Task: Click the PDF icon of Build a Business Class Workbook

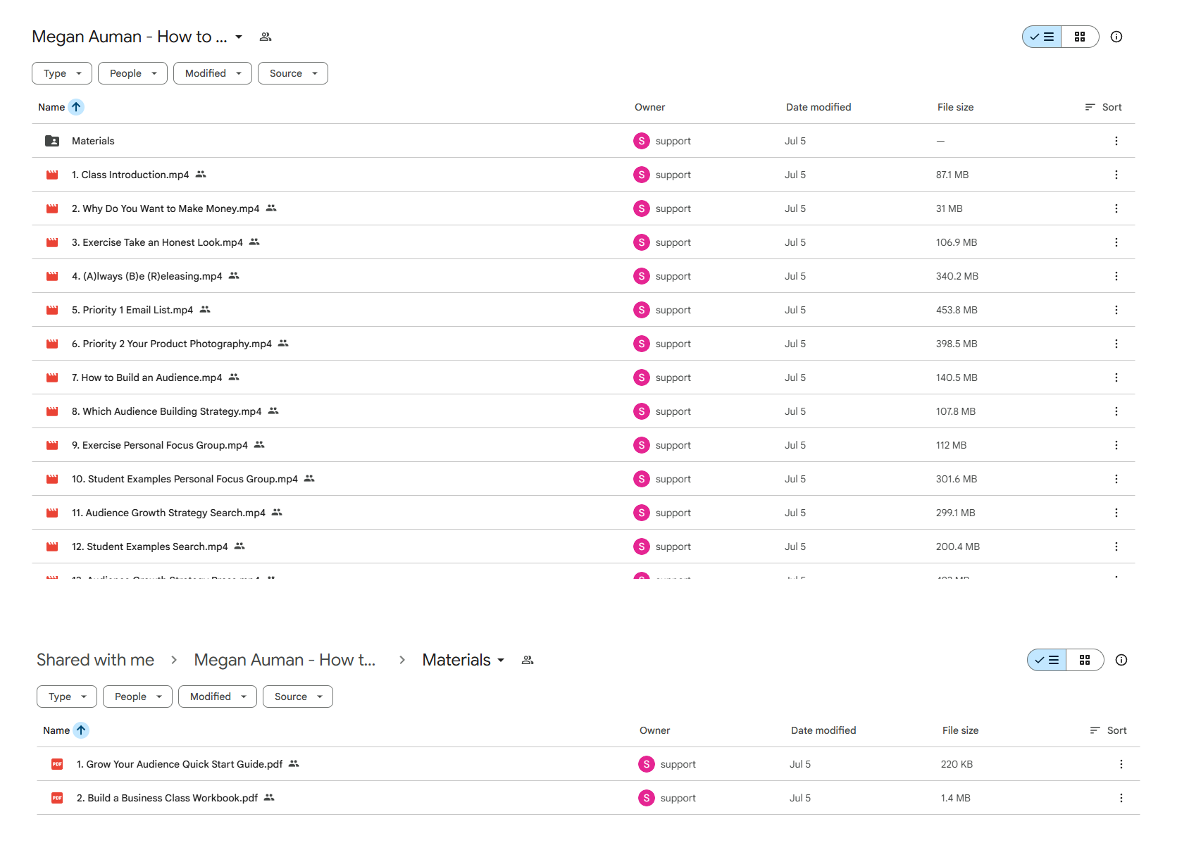Action: pyautogui.click(x=57, y=798)
